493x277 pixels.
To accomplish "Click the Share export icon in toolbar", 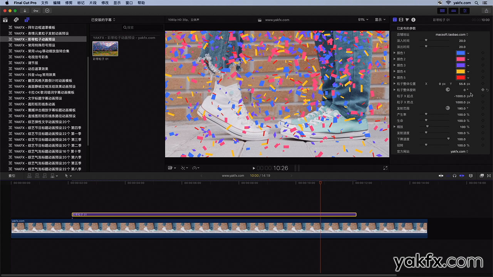I will 486,11.
